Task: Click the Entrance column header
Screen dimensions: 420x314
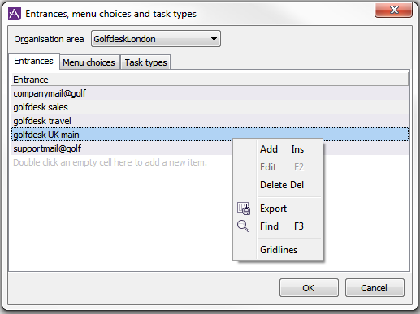Action: point(210,80)
